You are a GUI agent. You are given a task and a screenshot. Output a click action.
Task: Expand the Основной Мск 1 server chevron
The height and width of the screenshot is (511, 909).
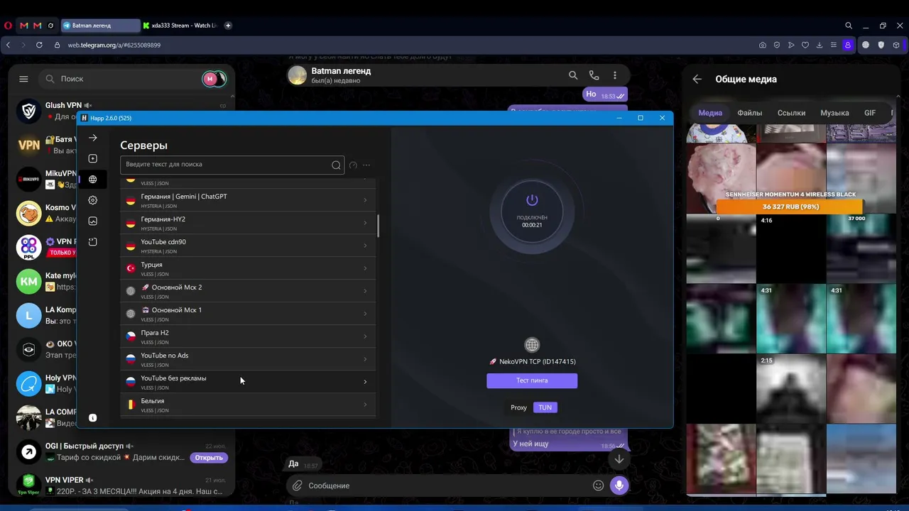pyautogui.click(x=365, y=314)
